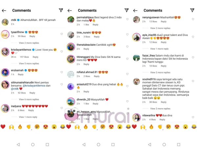Screen dimensions: 197x148
Task: Tap the fire emoji in the middle quick reactions
Action: [86, 127]
